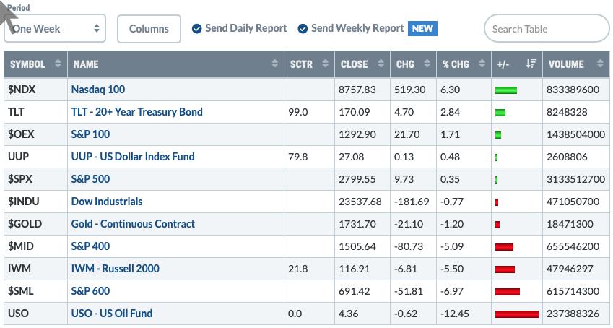613x328 pixels.
Task: Click the 21.8 SCTR value
Action: pos(298,269)
